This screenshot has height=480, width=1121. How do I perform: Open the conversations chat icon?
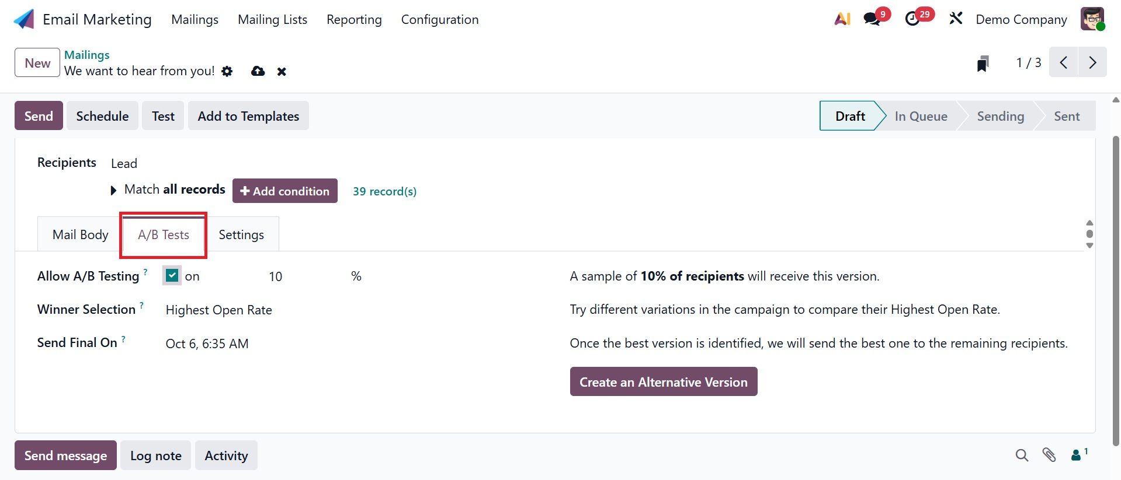872,19
